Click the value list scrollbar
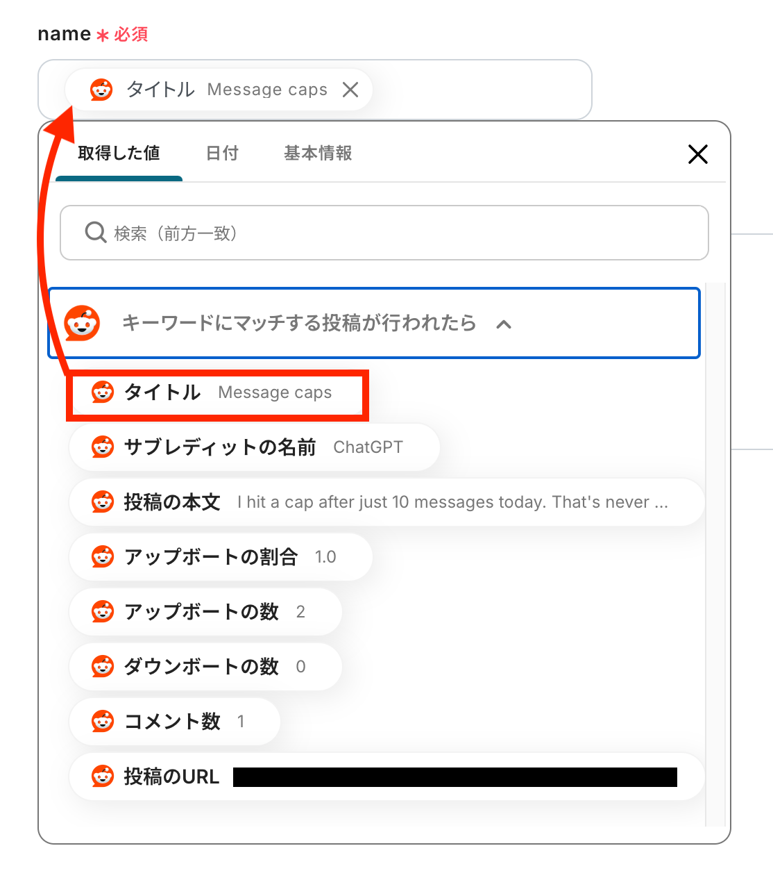Screen dimensions: 773x871 click(x=715, y=554)
